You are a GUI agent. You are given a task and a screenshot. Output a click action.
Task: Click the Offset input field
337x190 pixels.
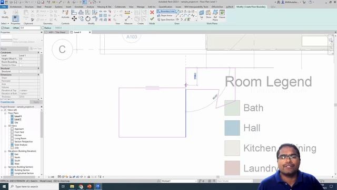[30, 28]
